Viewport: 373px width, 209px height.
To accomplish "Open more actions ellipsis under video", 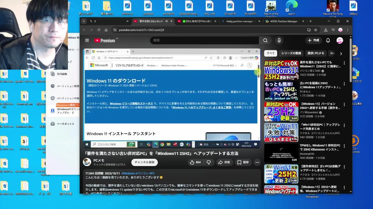I will click(x=257, y=162).
